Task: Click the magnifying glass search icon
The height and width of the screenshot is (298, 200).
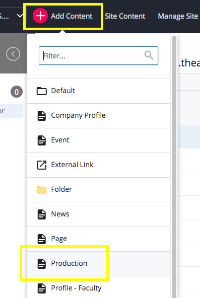Action: (149, 55)
